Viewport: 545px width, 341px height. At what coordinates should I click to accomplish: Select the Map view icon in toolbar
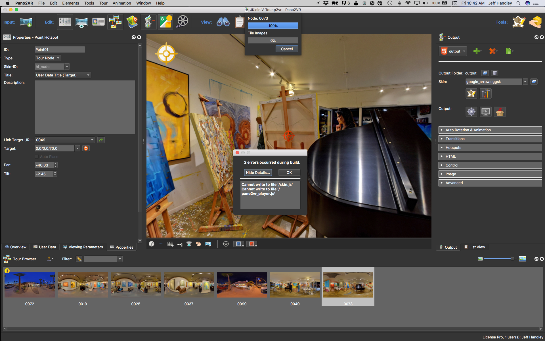coord(133,22)
